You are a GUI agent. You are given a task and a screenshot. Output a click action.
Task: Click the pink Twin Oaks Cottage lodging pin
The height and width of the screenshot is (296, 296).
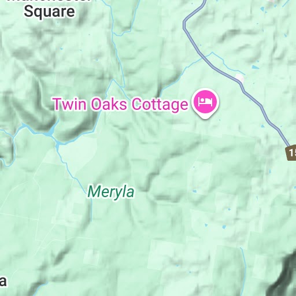coord(205,102)
